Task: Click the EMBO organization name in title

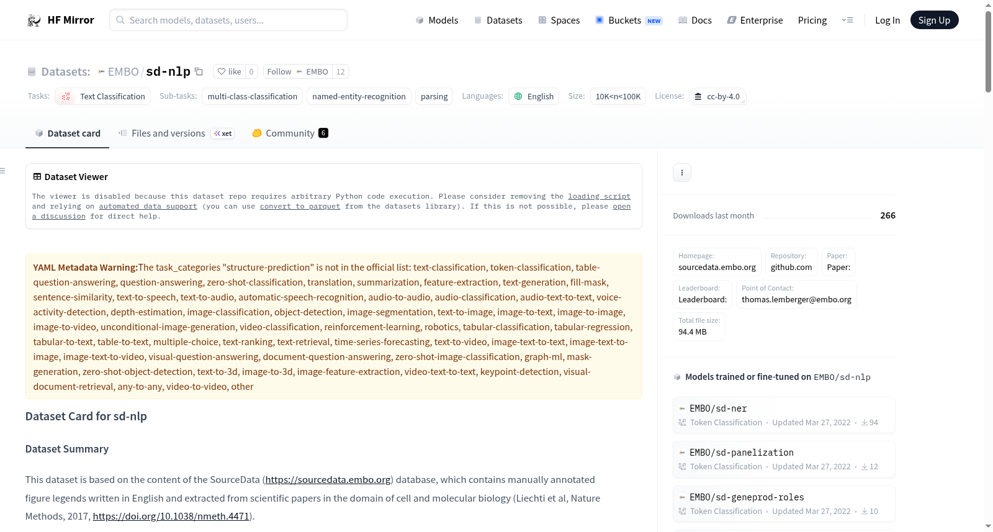Action: (x=123, y=71)
